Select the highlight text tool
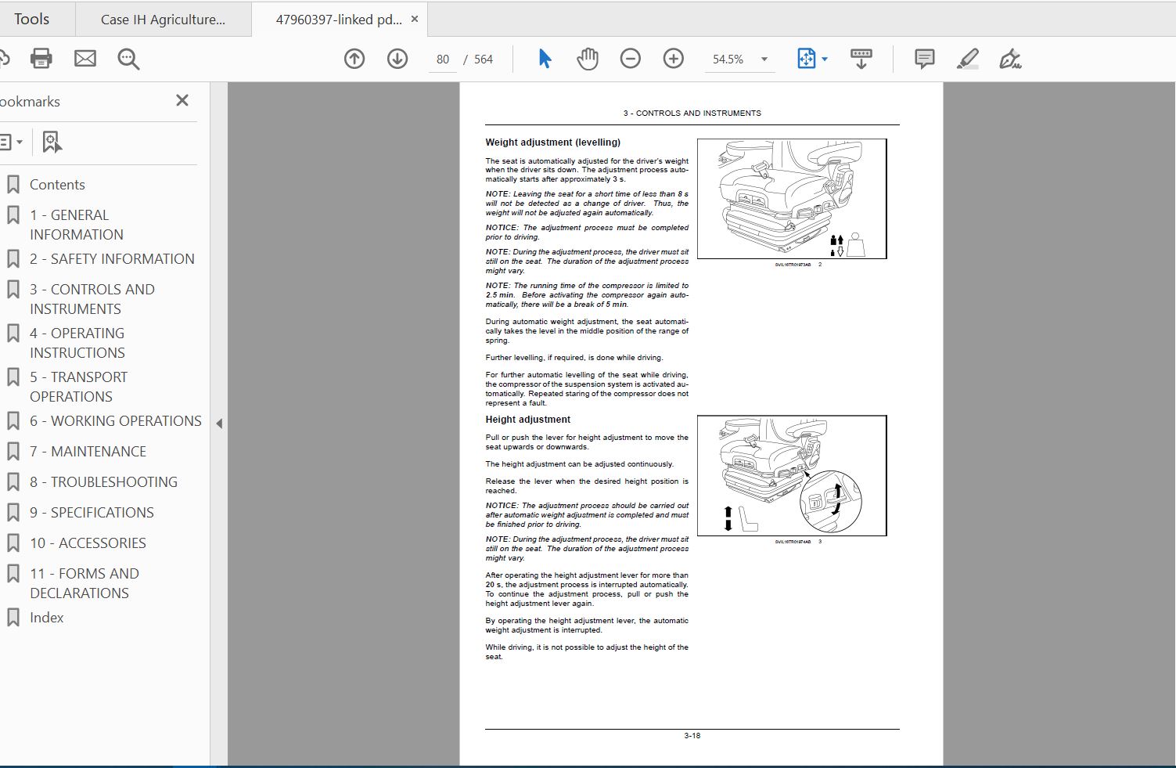This screenshot has width=1176, height=768. click(x=968, y=59)
